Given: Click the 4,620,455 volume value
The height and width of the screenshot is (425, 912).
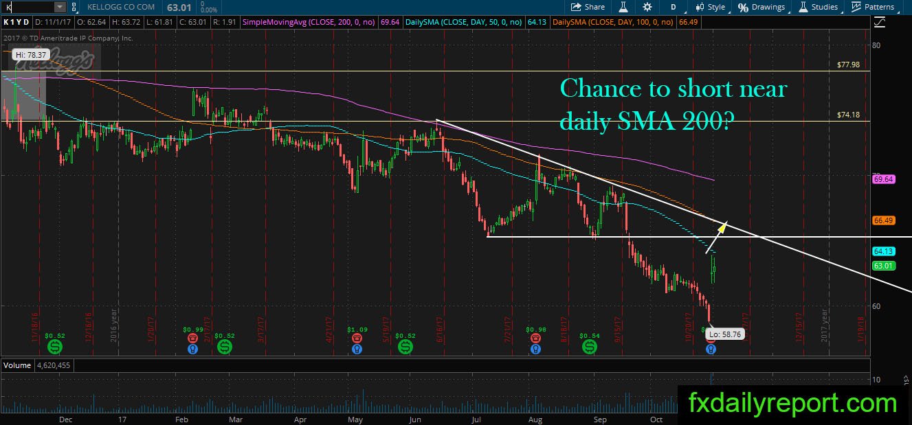Looking at the screenshot, I should (55, 365).
